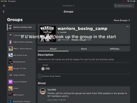The image size is (137, 103).
Task: Click the group description text
Action: (76, 60)
